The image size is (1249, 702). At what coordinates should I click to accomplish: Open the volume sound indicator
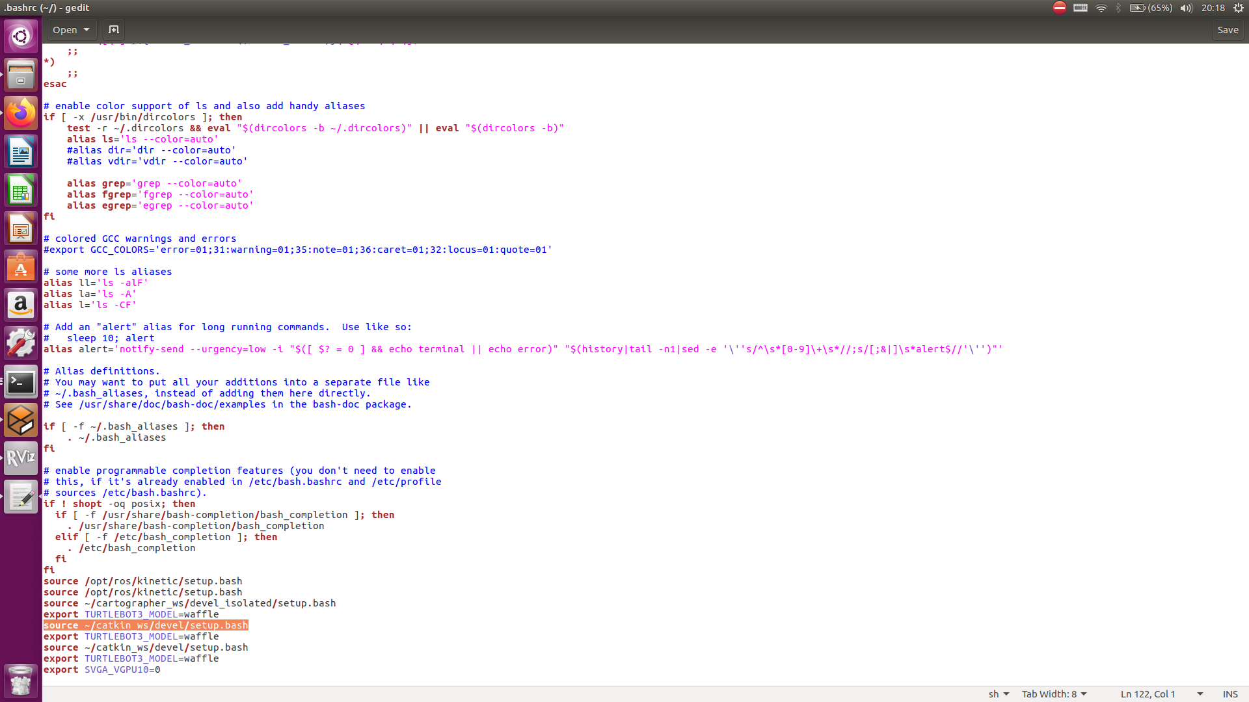(x=1186, y=8)
